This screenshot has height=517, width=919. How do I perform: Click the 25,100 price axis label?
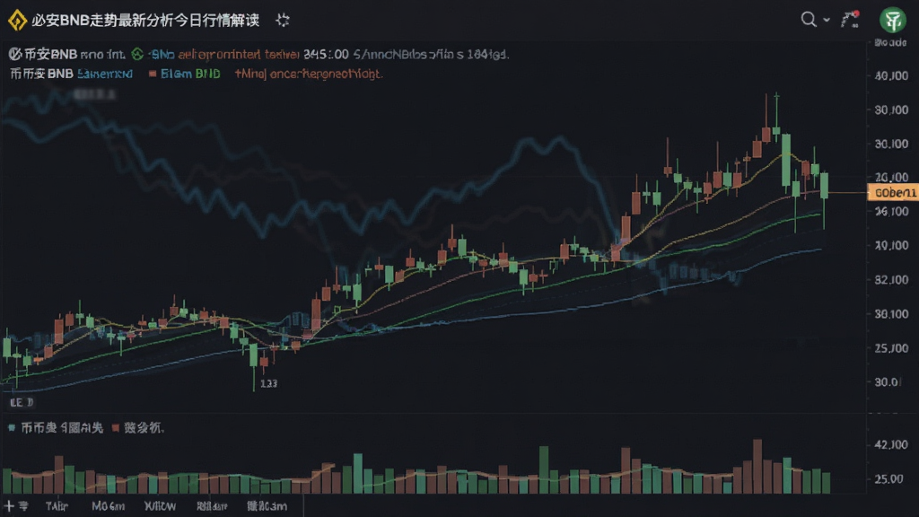coord(891,348)
